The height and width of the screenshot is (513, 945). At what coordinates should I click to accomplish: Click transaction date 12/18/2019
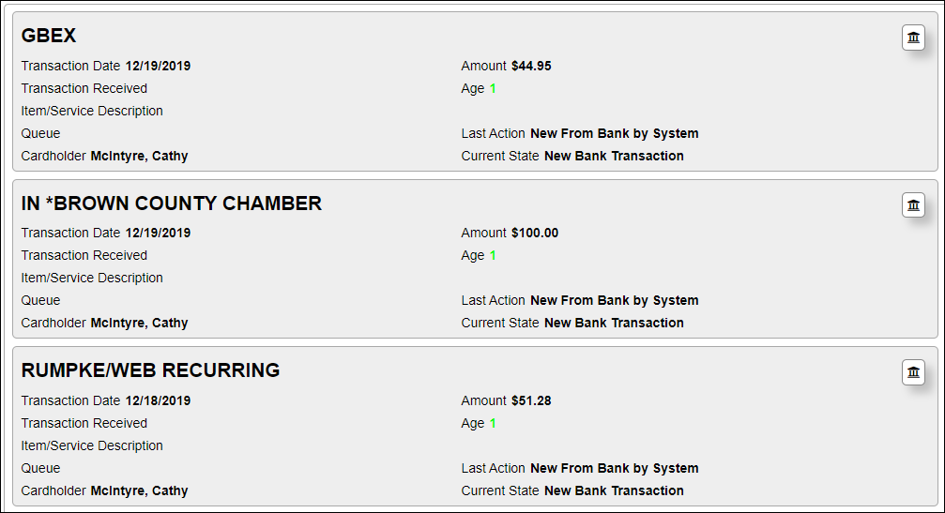coord(158,400)
